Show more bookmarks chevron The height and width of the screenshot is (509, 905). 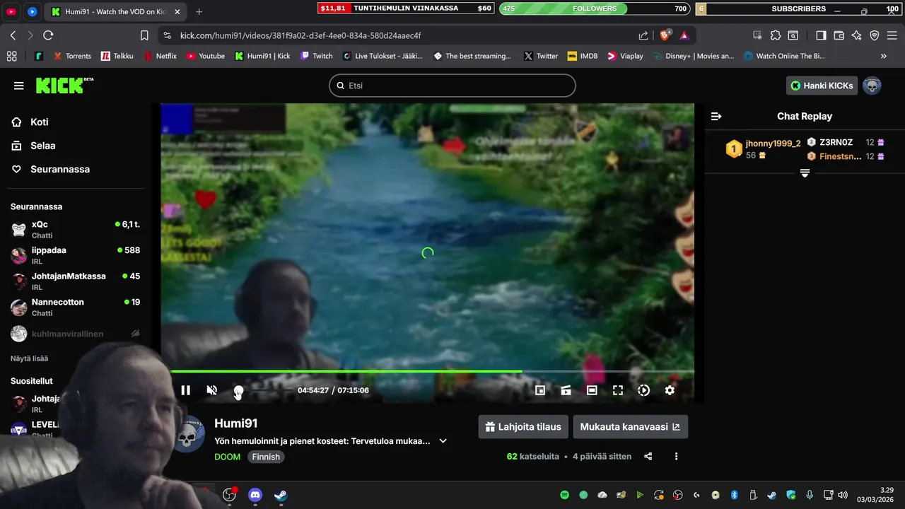point(883,56)
